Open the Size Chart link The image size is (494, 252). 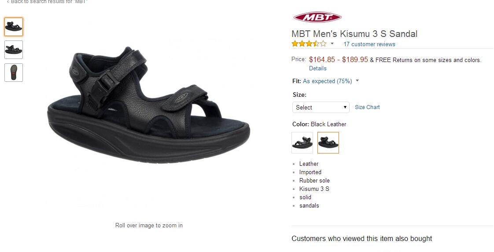click(x=367, y=107)
